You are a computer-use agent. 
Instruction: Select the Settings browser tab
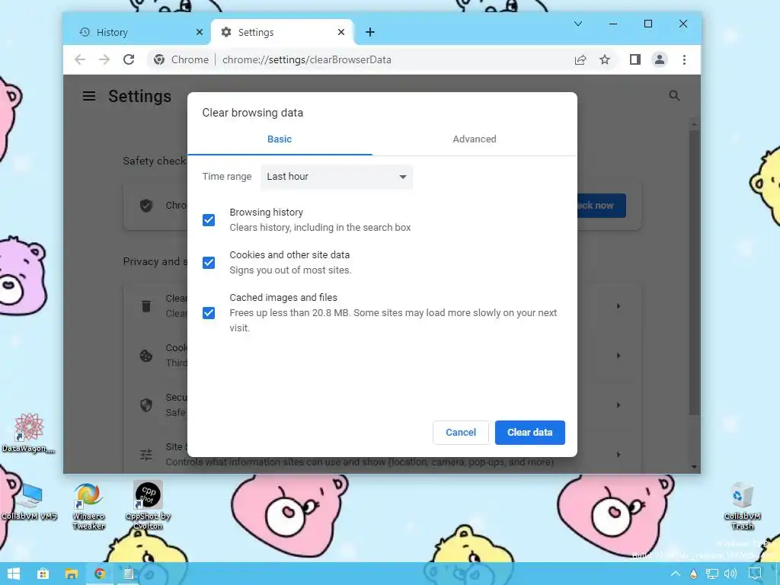click(281, 32)
